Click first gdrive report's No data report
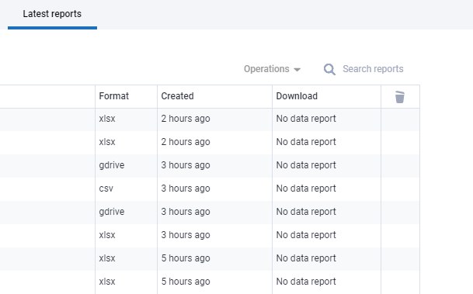Viewport: 473px width, 294px height. point(306,165)
